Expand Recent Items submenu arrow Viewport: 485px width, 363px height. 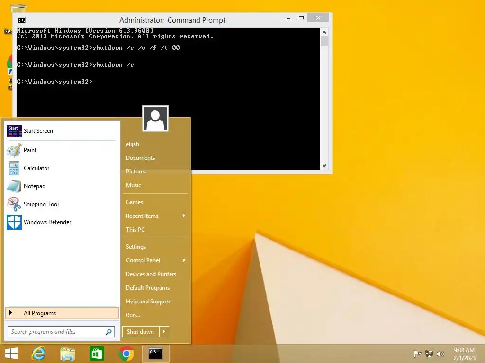point(184,216)
